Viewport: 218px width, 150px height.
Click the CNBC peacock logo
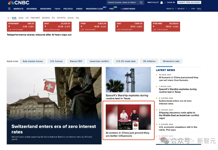(x=19, y=2)
